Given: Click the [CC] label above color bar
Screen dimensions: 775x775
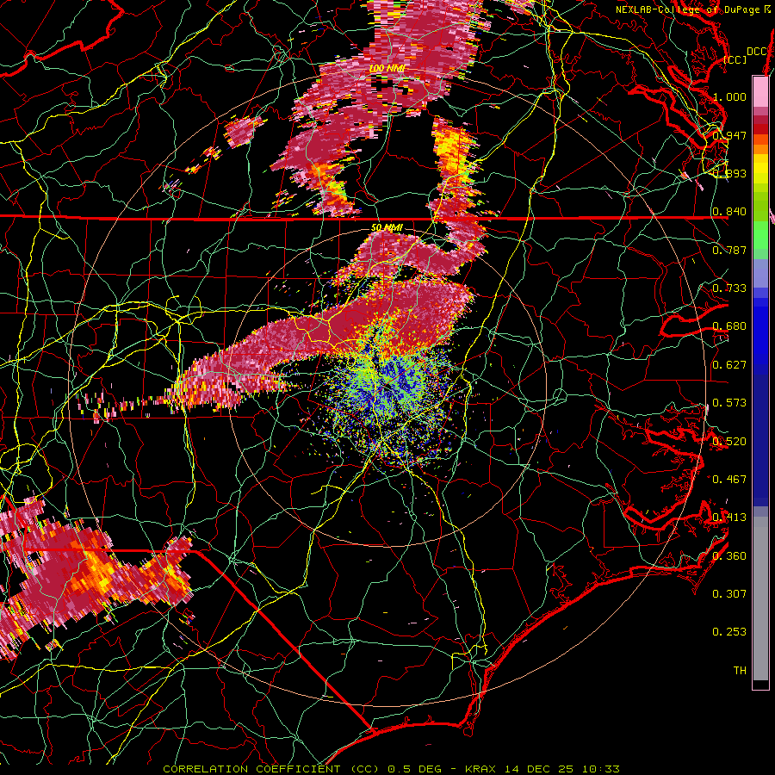Looking at the screenshot, I should pos(735,59).
